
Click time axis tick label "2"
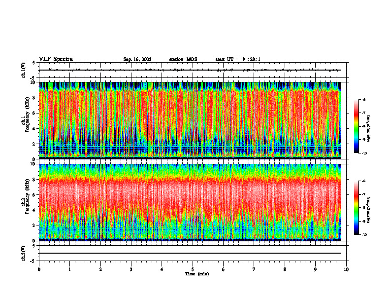click(x=100, y=269)
